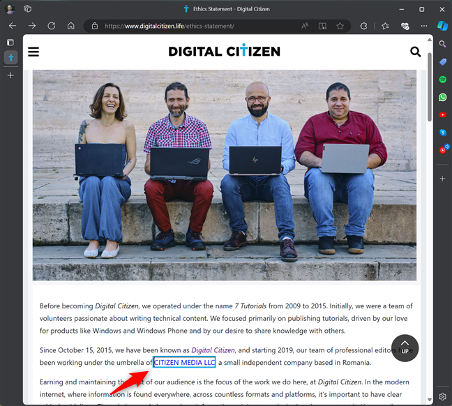452x406 pixels.
Task: Click the forward navigation arrow
Action: pyautogui.click(x=32, y=26)
